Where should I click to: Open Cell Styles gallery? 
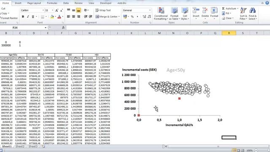[x=185, y=14]
